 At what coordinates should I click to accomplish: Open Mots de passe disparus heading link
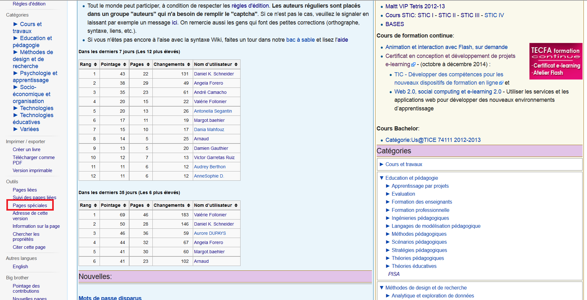point(110,298)
